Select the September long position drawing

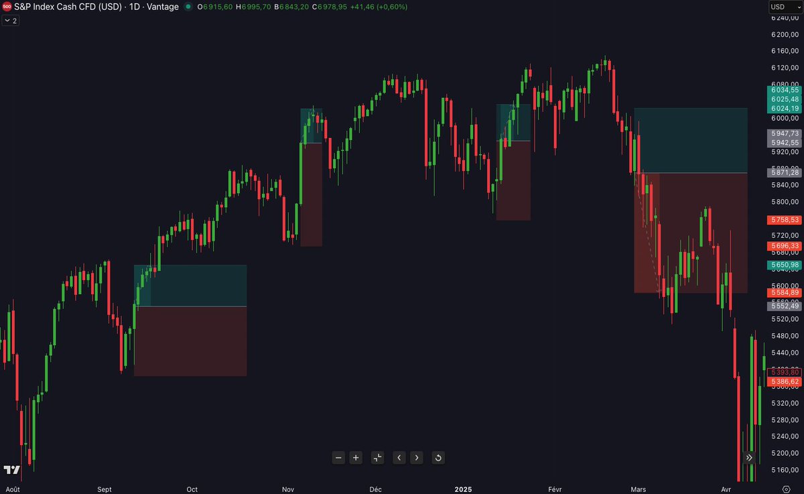pos(190,320)
